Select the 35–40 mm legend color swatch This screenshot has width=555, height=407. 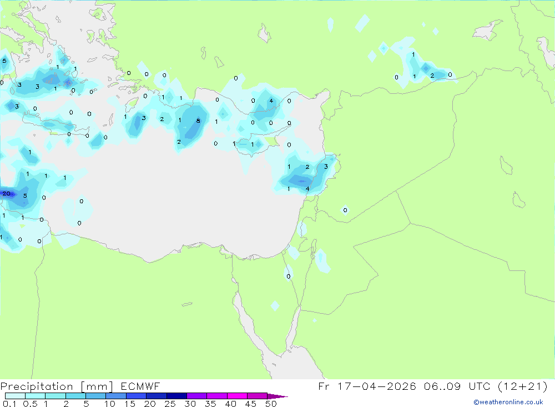(x=216, y=396)
